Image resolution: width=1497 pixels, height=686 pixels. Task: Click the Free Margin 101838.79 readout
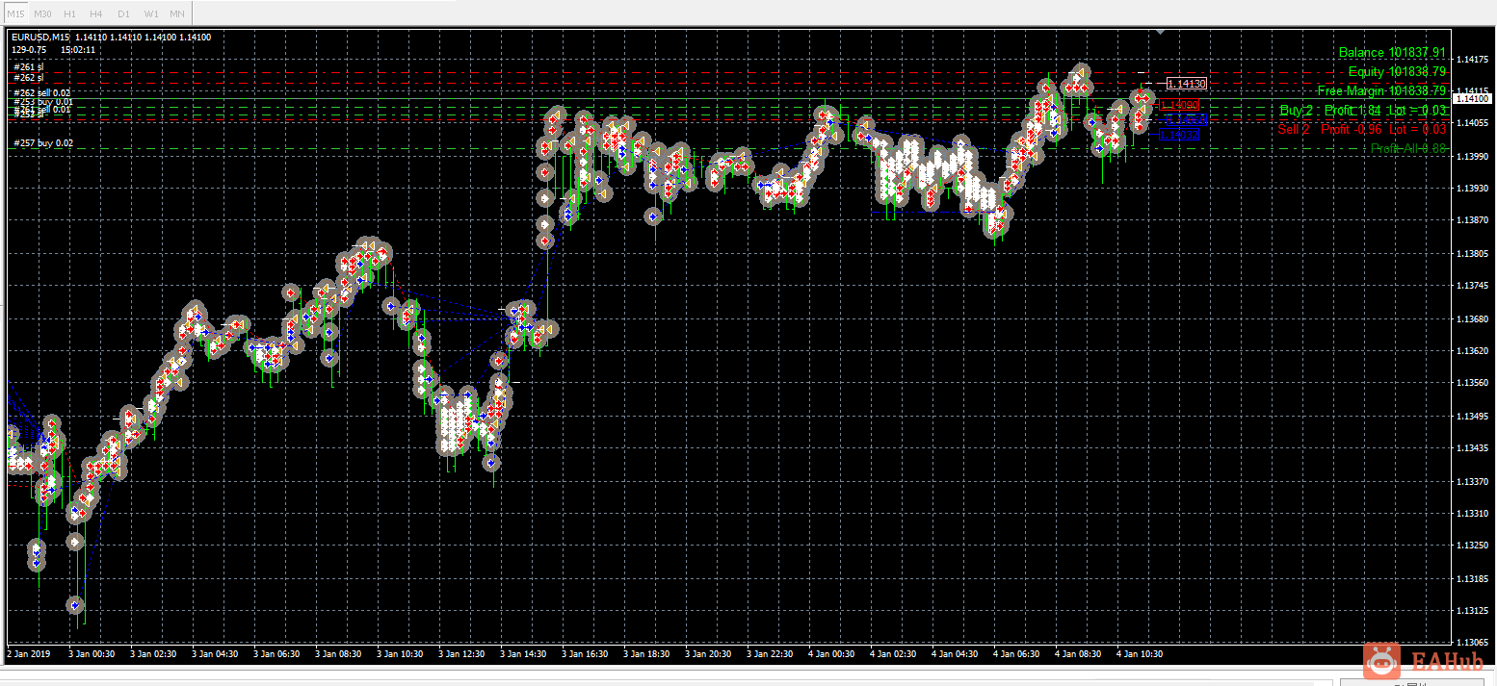(x=1381, y=91)
